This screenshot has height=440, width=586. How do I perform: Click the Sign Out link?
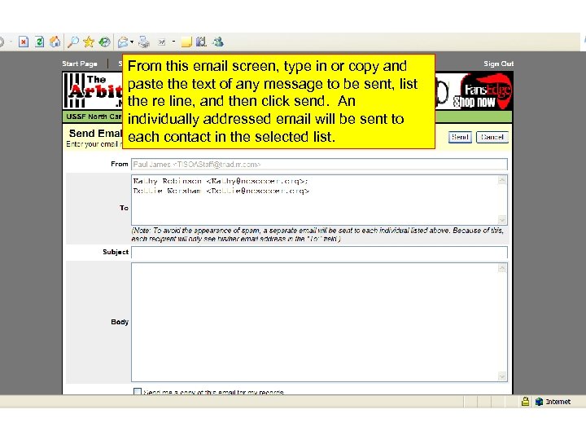499,64
